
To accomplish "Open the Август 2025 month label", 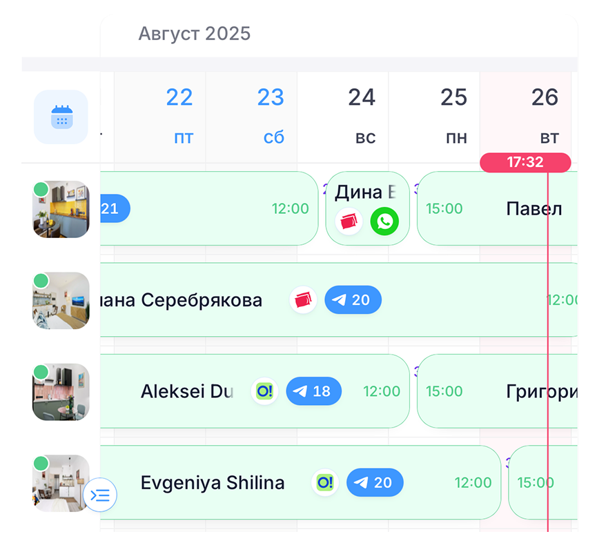I will pyautogui.click(x=194, y=33).
